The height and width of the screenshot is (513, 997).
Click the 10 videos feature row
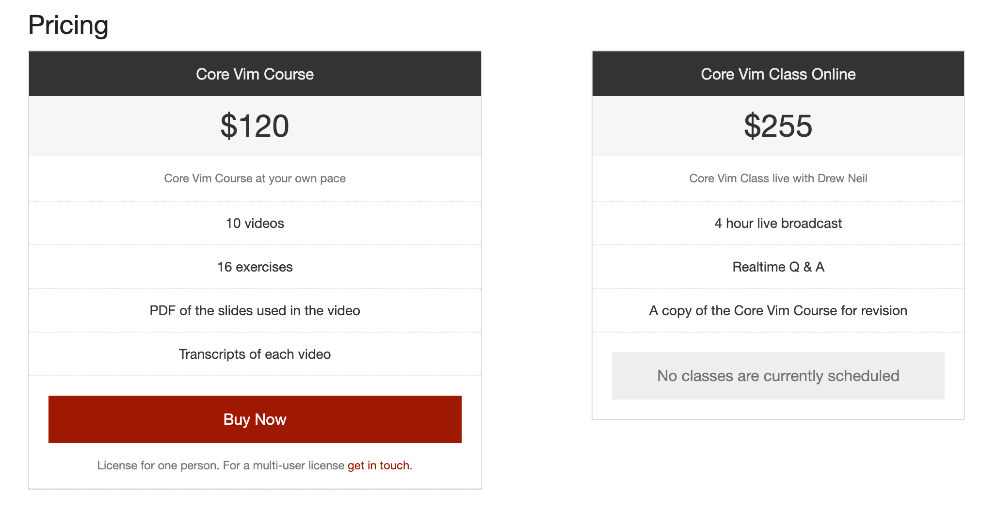point(255,223)
